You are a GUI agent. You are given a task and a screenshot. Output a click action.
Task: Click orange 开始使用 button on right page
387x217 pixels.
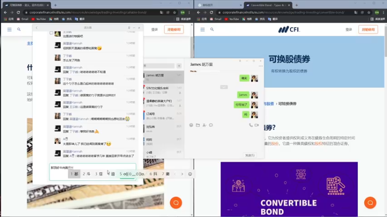tap(368, 29)
